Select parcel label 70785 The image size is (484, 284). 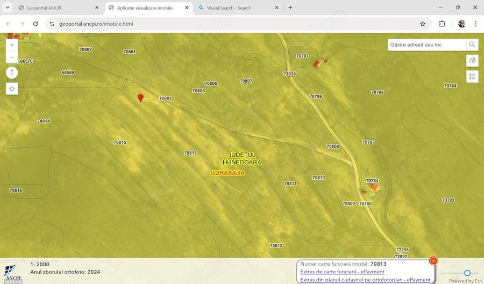click(366, 203)
